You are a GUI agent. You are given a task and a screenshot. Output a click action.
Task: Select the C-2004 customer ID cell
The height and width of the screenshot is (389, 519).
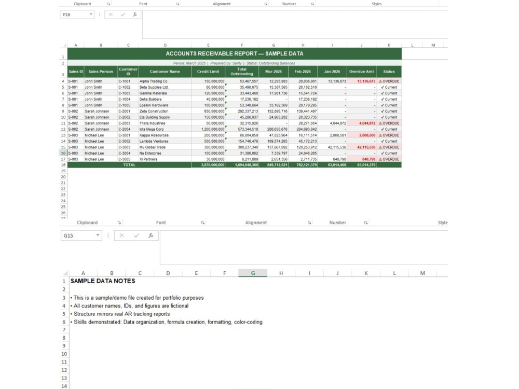[x=128, y=129]
